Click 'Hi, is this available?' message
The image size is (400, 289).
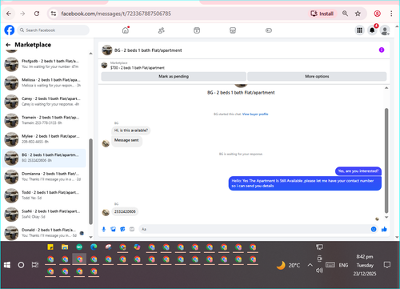click(131, 130)
